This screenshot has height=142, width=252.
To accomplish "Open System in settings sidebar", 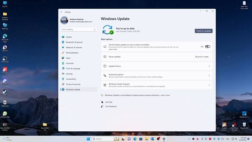I will pos(79,37).
